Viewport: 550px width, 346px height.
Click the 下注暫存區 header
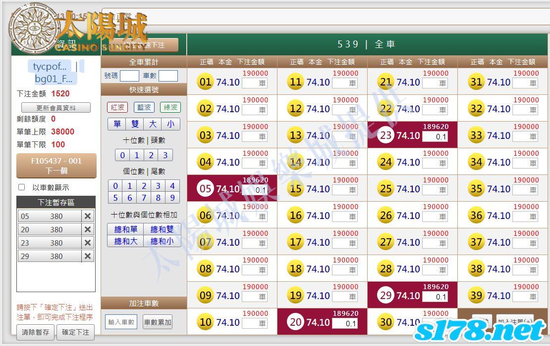coord(56,202)
